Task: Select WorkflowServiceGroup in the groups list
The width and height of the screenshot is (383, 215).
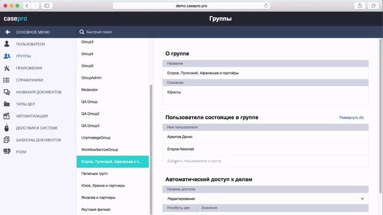Action: pyautogui.click(x=113, y=149)
